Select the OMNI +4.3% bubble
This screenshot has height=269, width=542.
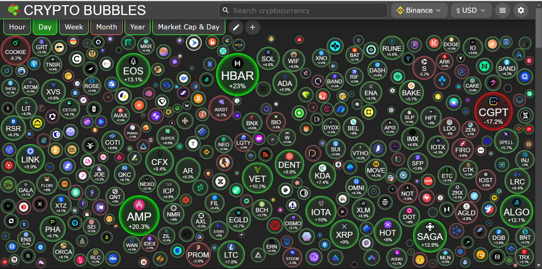(356, 187)
